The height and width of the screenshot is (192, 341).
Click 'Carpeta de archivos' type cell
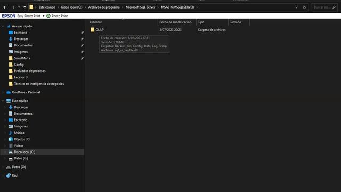212,30
